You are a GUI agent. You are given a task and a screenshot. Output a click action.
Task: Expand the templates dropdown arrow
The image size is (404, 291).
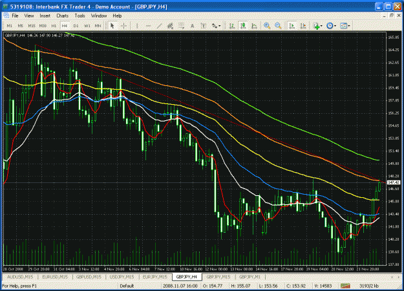pyautogui.click(x=349, y=26)
